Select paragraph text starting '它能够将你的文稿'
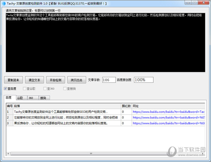Image resolution: width=211 pixels, height=162 pixels. point(66,117)
